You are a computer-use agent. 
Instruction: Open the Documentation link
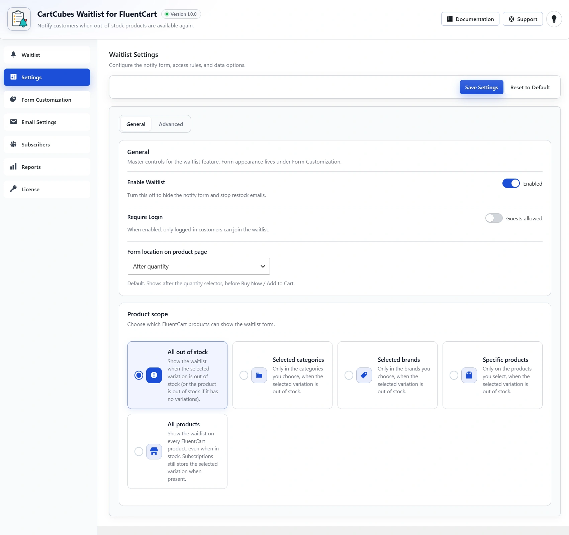[470, 19]
